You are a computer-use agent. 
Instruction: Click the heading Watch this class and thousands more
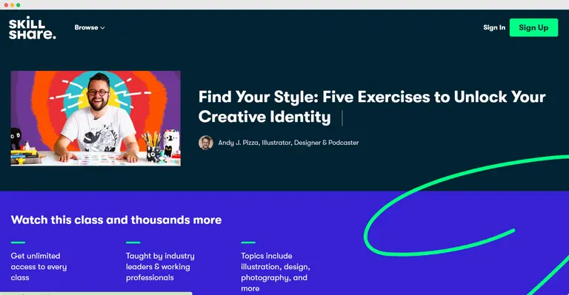point(116,220)
